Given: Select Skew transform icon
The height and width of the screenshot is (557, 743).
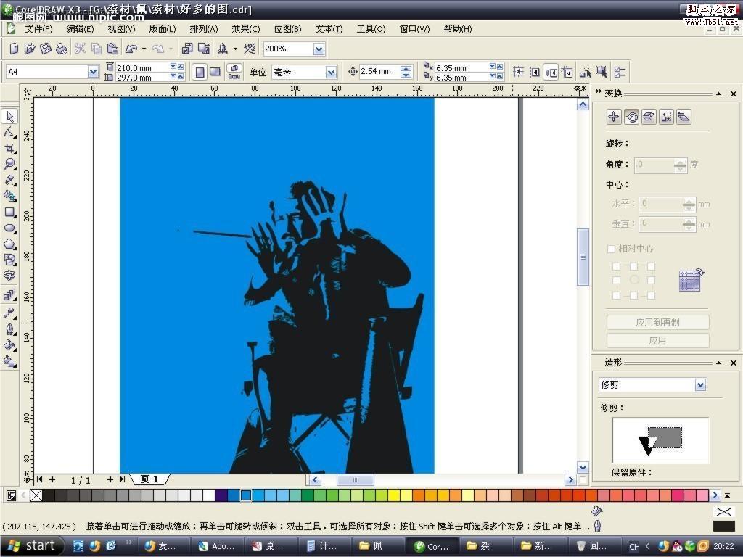Looking at the screenshot, I should point(684,117).
